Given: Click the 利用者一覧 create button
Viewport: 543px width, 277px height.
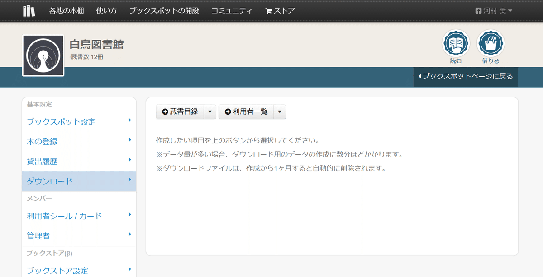Looking at the screenshot, I should [246, 111].
